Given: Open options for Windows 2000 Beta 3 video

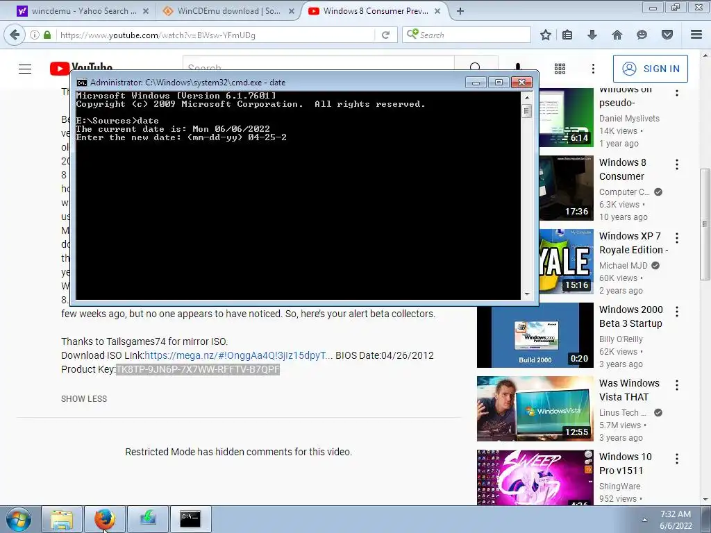Looking at the screenshot, I should click(x=677, y=311).
